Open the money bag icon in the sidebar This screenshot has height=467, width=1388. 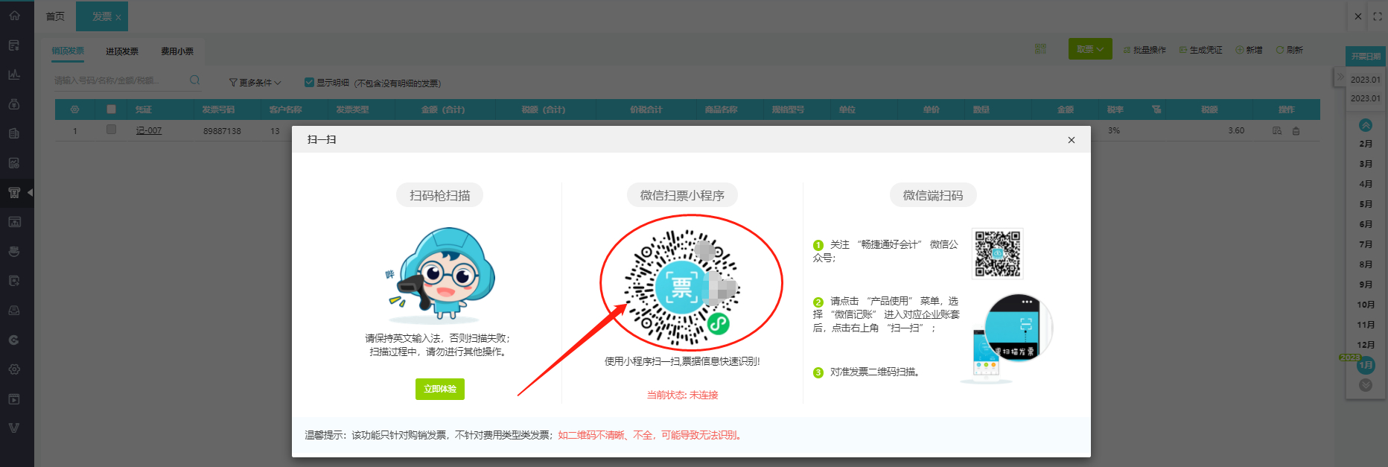[x=14, y=104]
